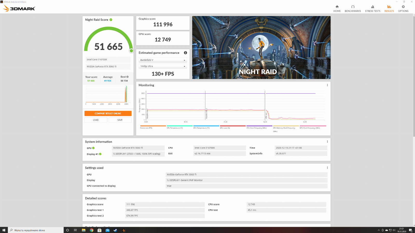Click the Night Raid benchmark image

(x=261, y=47)
